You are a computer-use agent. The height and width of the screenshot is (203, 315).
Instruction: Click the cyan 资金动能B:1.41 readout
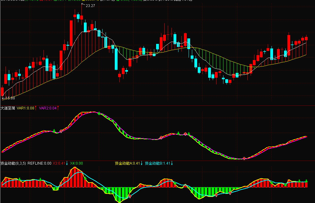pos(157,163)
